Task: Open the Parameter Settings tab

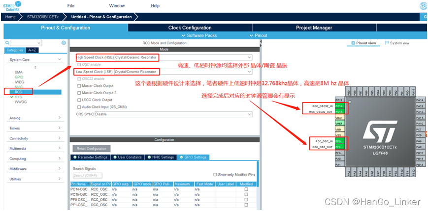Action: tap(90, 157)
